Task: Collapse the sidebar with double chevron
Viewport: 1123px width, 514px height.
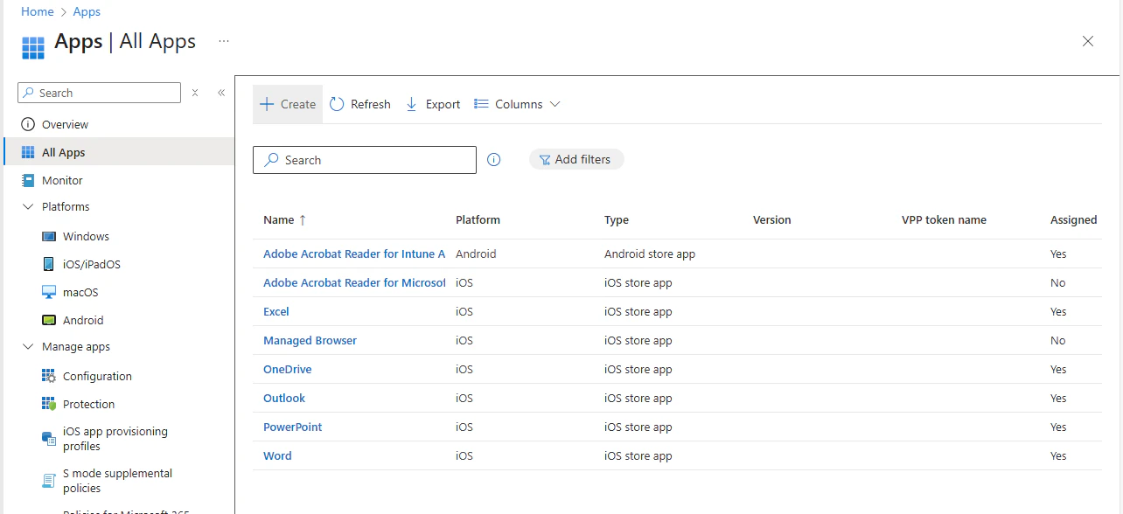Action: tap(221, 93)
